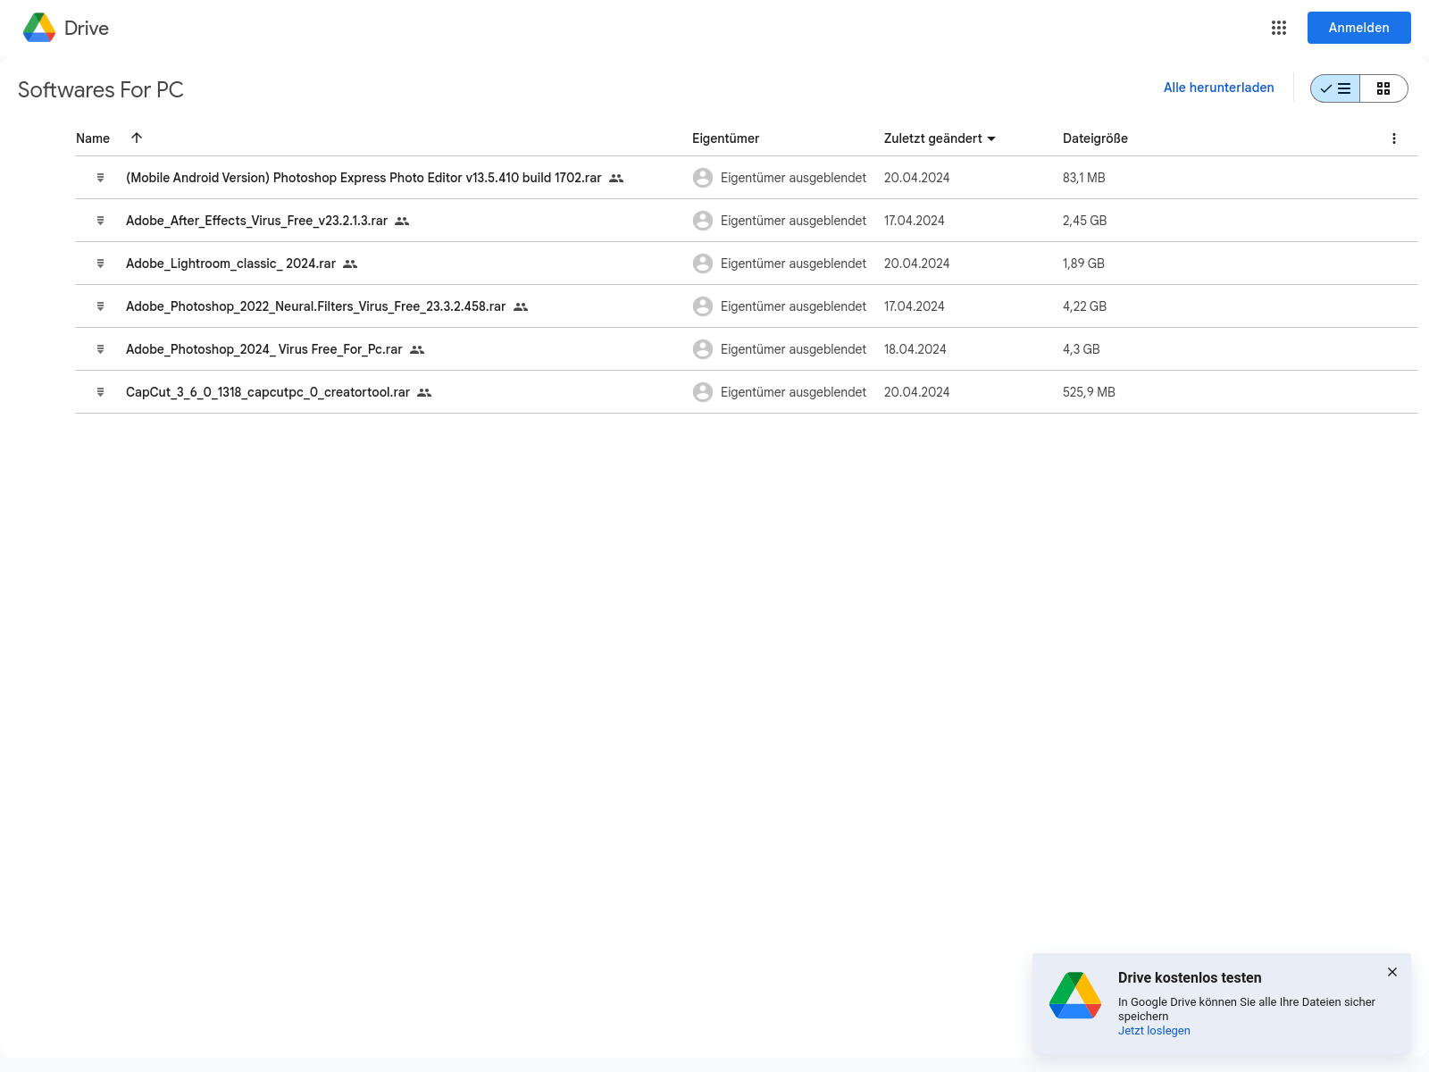Open the Google apps grid
The width and height of the screenshot is (1429, 1072).
1279,28
